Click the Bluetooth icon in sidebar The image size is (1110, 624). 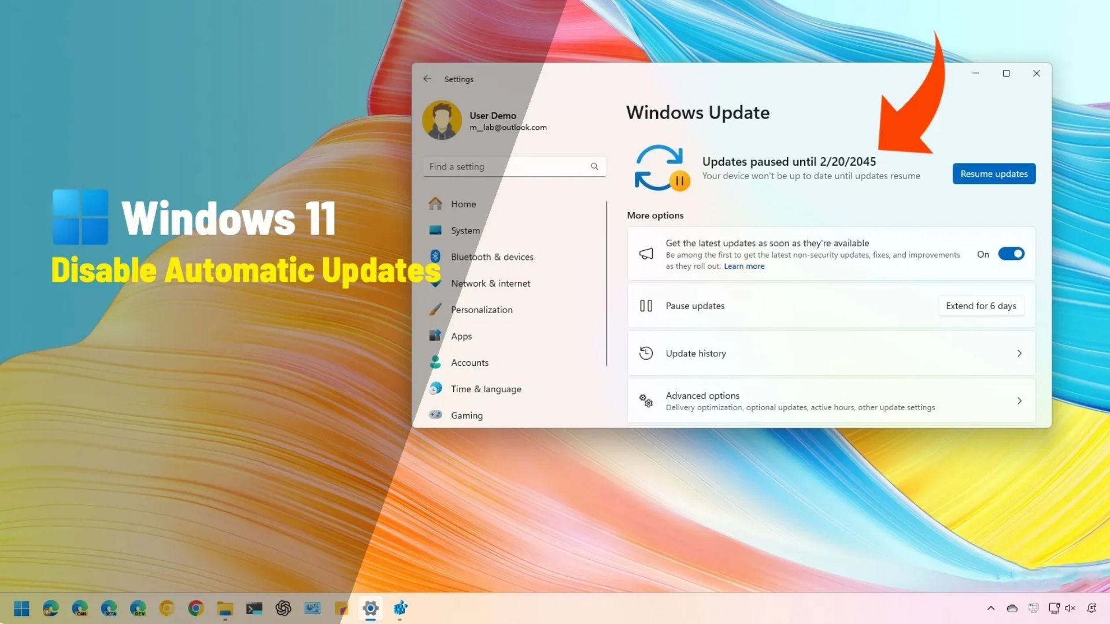pyautogui.click(x=435, y=256)
